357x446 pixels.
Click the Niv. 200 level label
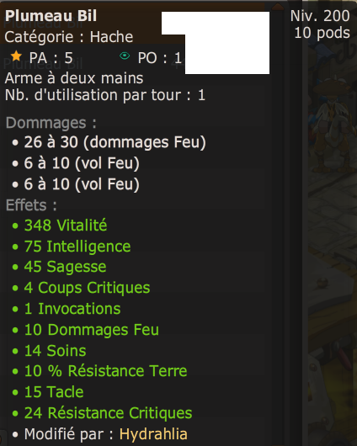tap(320, 16)
